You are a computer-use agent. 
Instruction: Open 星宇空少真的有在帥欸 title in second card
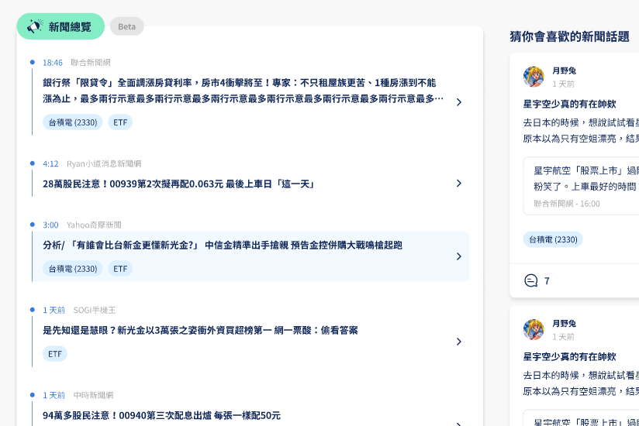pyautogui.click(x=569, y=357)
